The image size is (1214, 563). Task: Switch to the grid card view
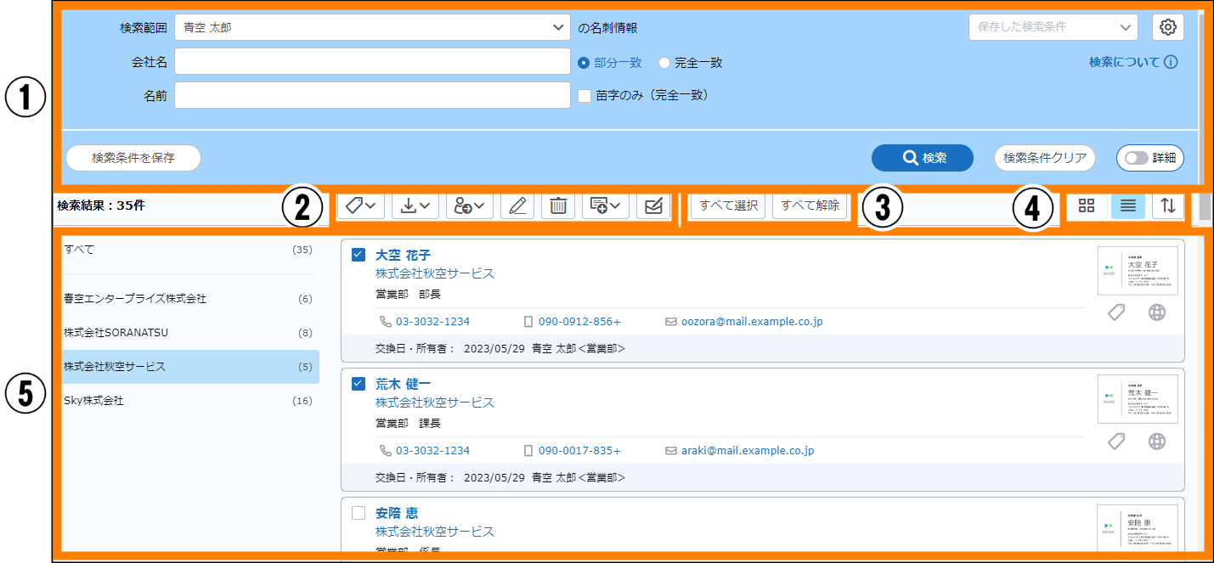[x=1087, y=205]
